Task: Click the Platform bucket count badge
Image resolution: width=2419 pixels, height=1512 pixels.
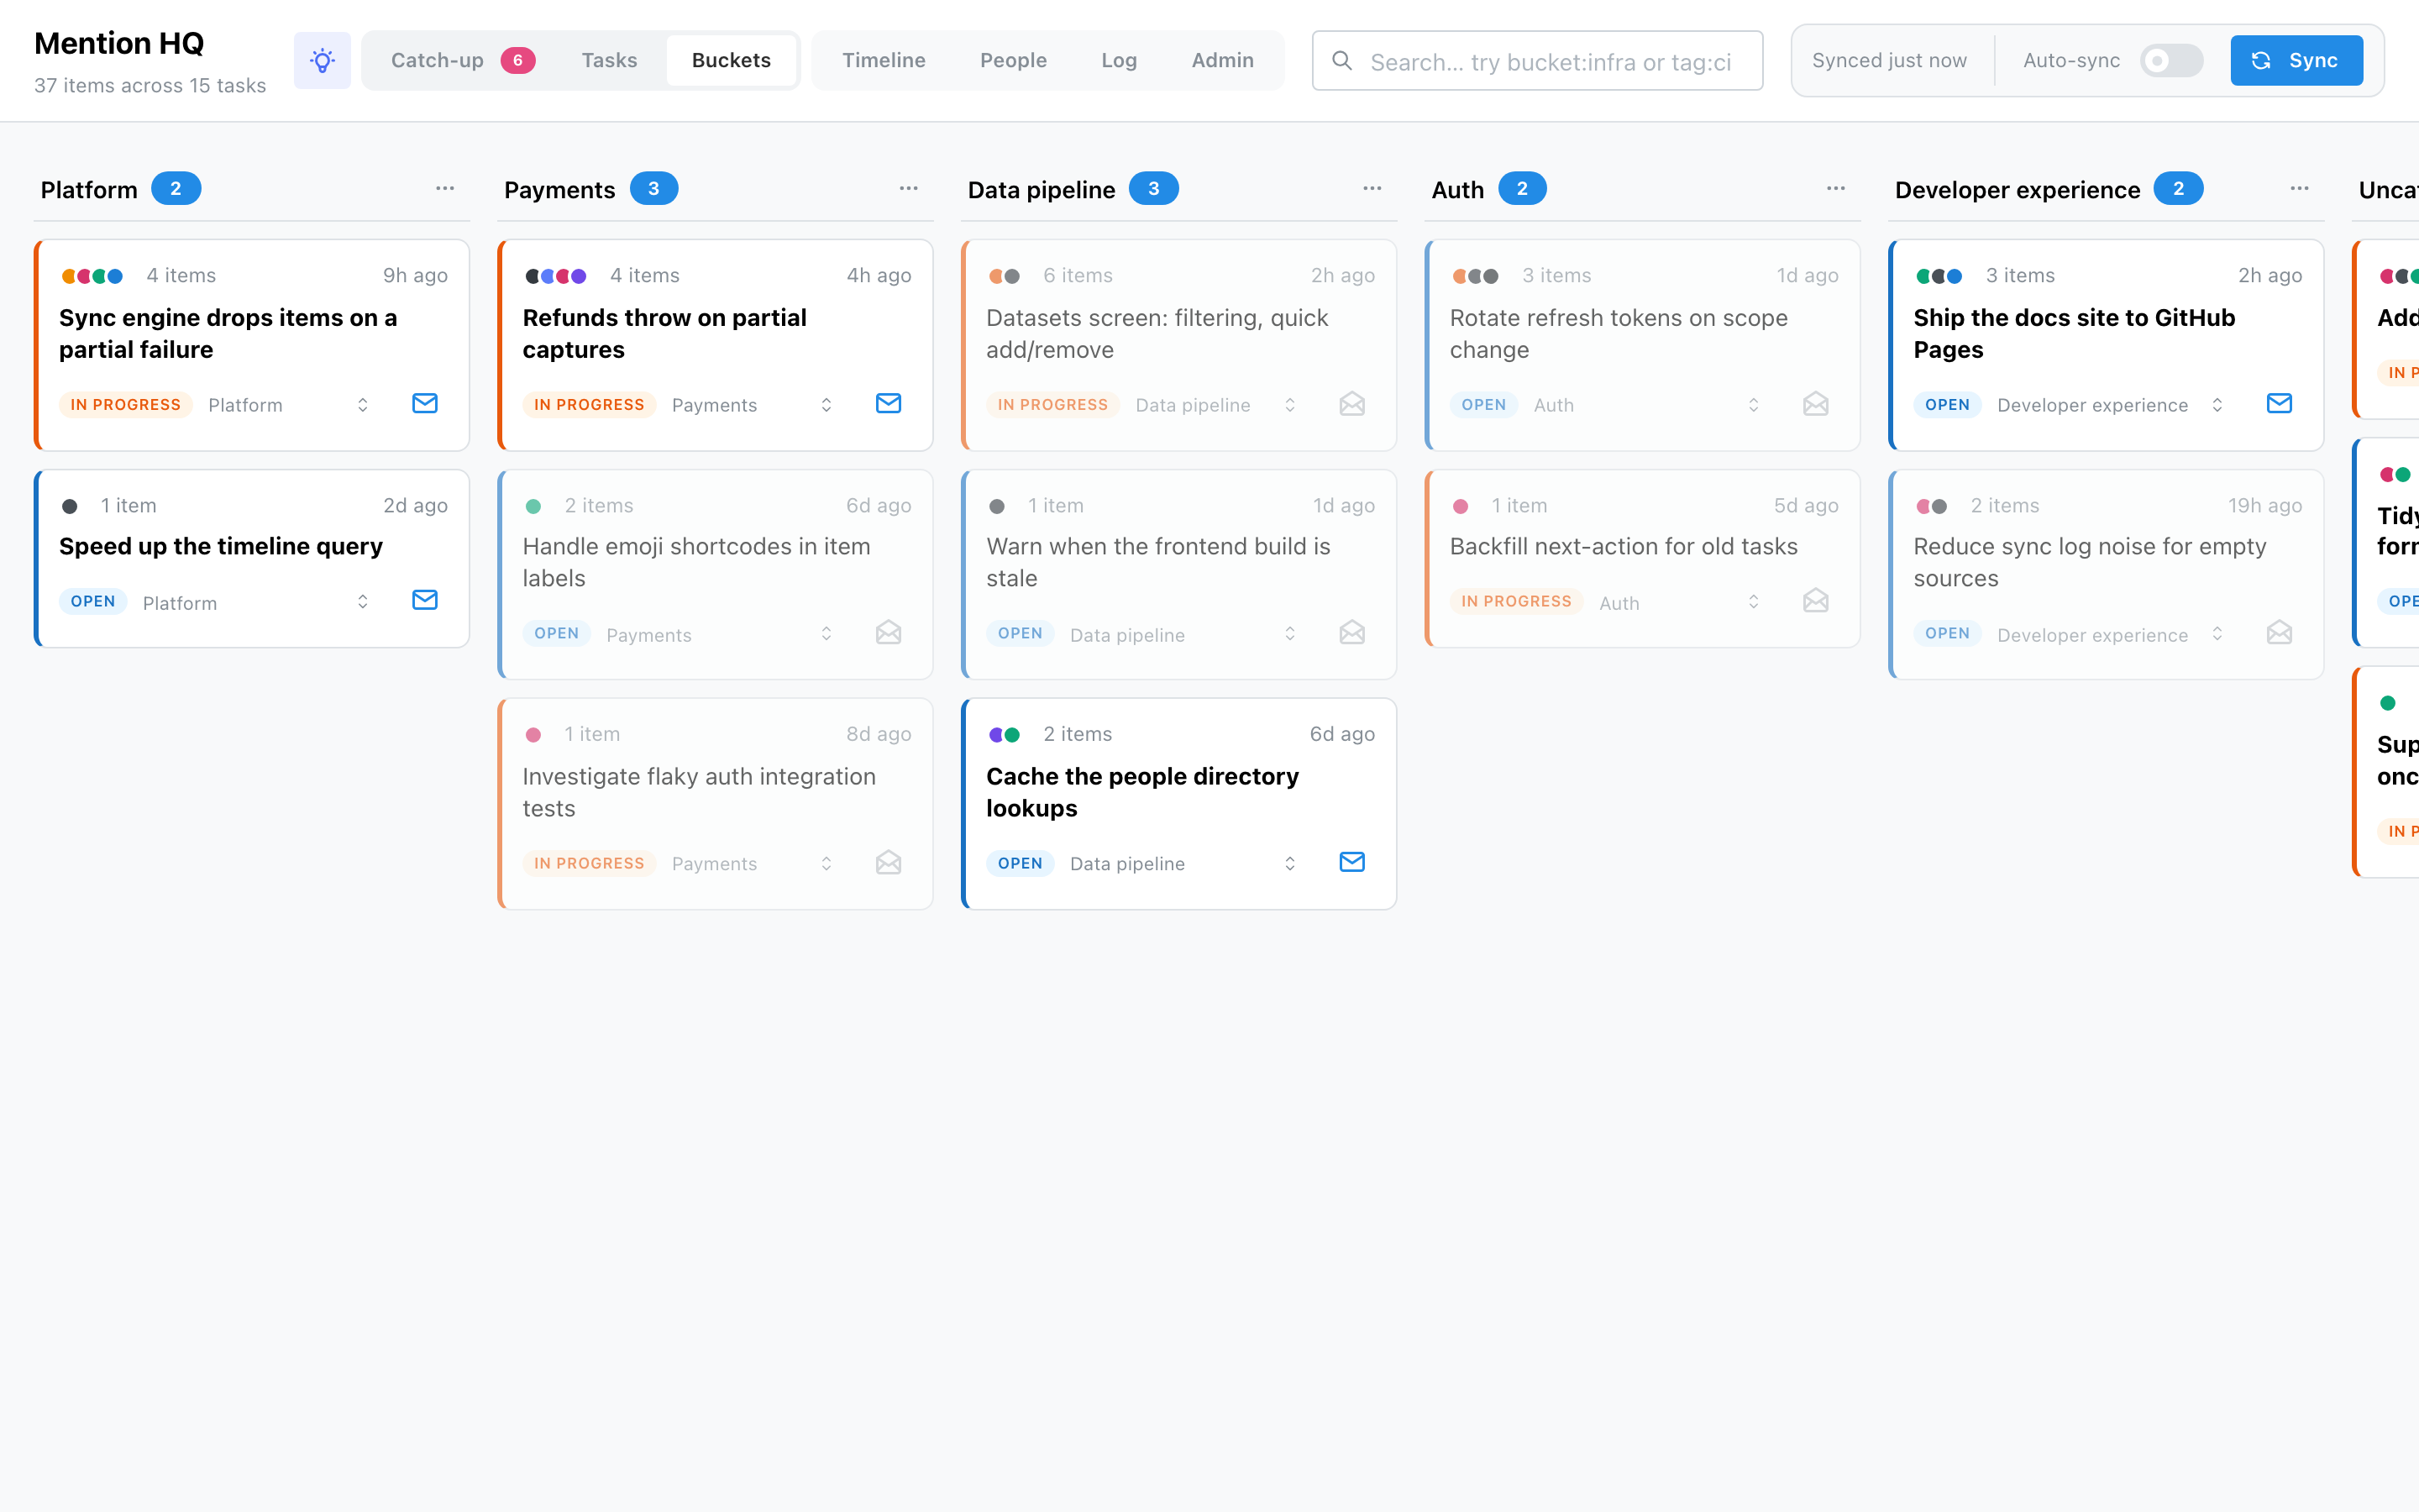Action: tap(176, 188)
